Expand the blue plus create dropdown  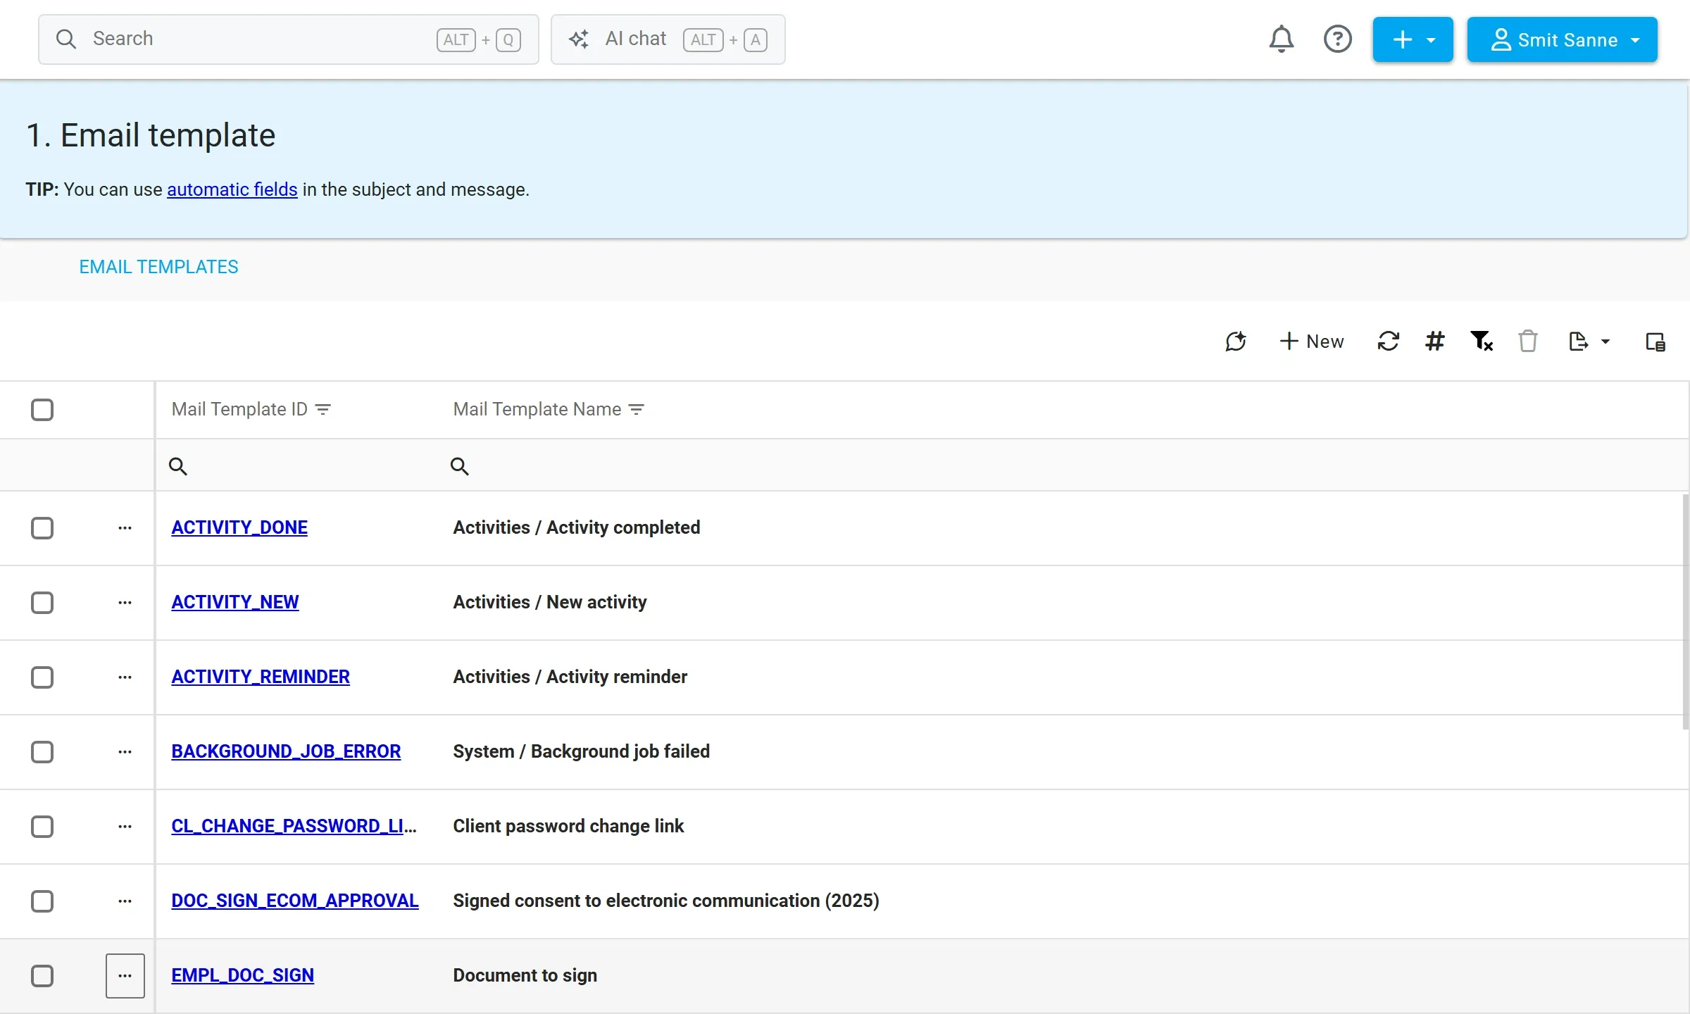tap(1413, 39)
